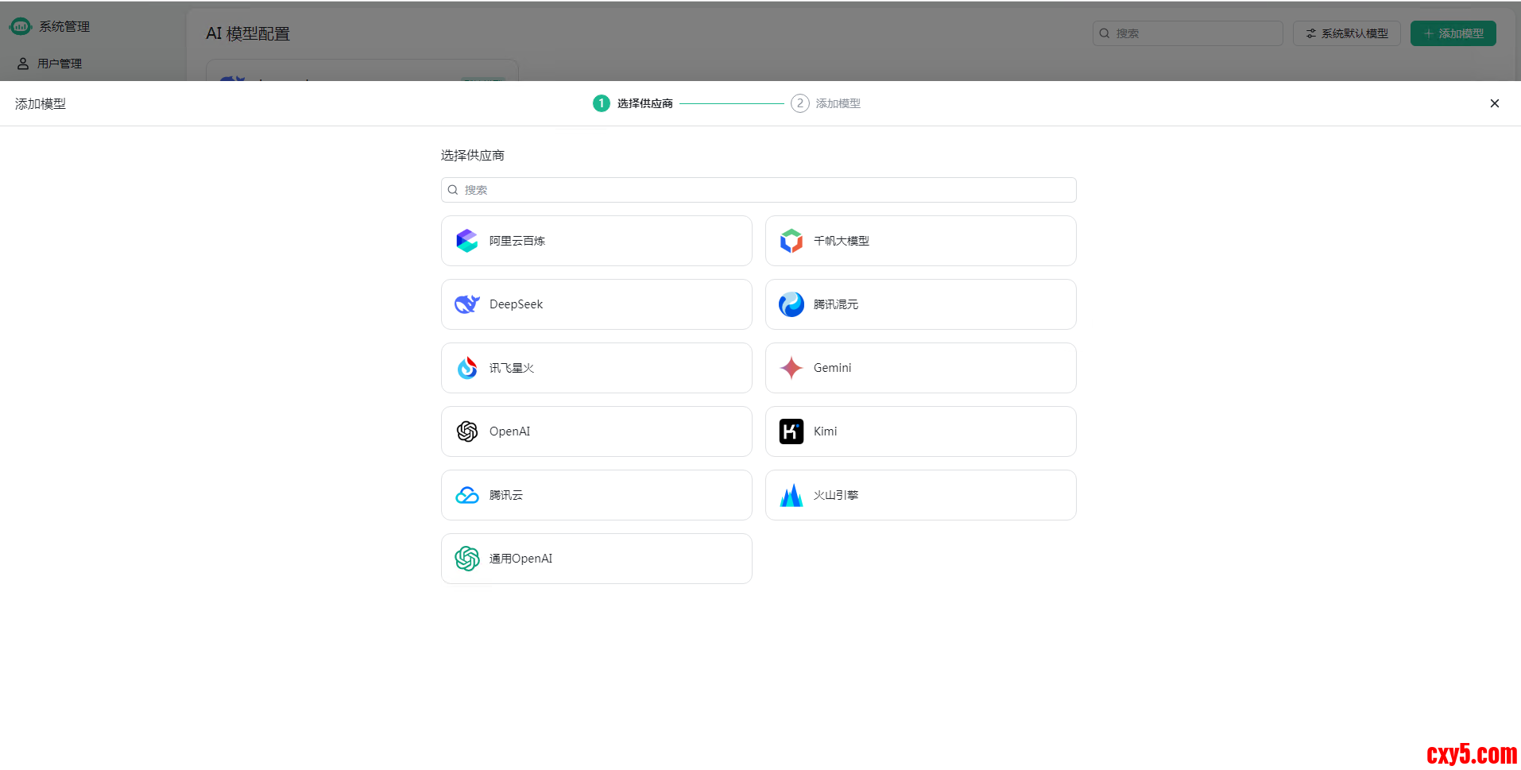
Task: Click the top-bar model search box
Action: pyautogui.click(x=1188, y=33)
